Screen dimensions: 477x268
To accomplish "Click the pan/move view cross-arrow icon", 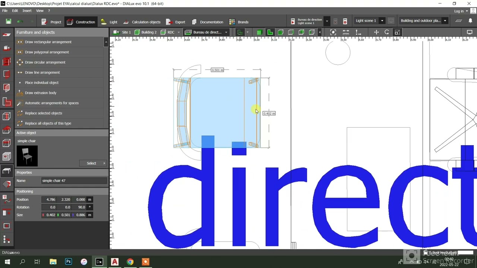I will (376, 32).
